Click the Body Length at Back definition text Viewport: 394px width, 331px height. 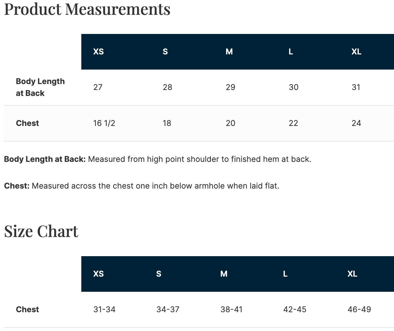click(x=158, y=159)
